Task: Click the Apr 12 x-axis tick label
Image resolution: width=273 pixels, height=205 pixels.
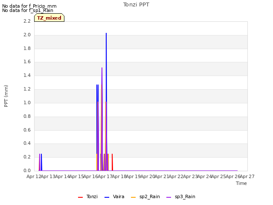Action: 34,176
